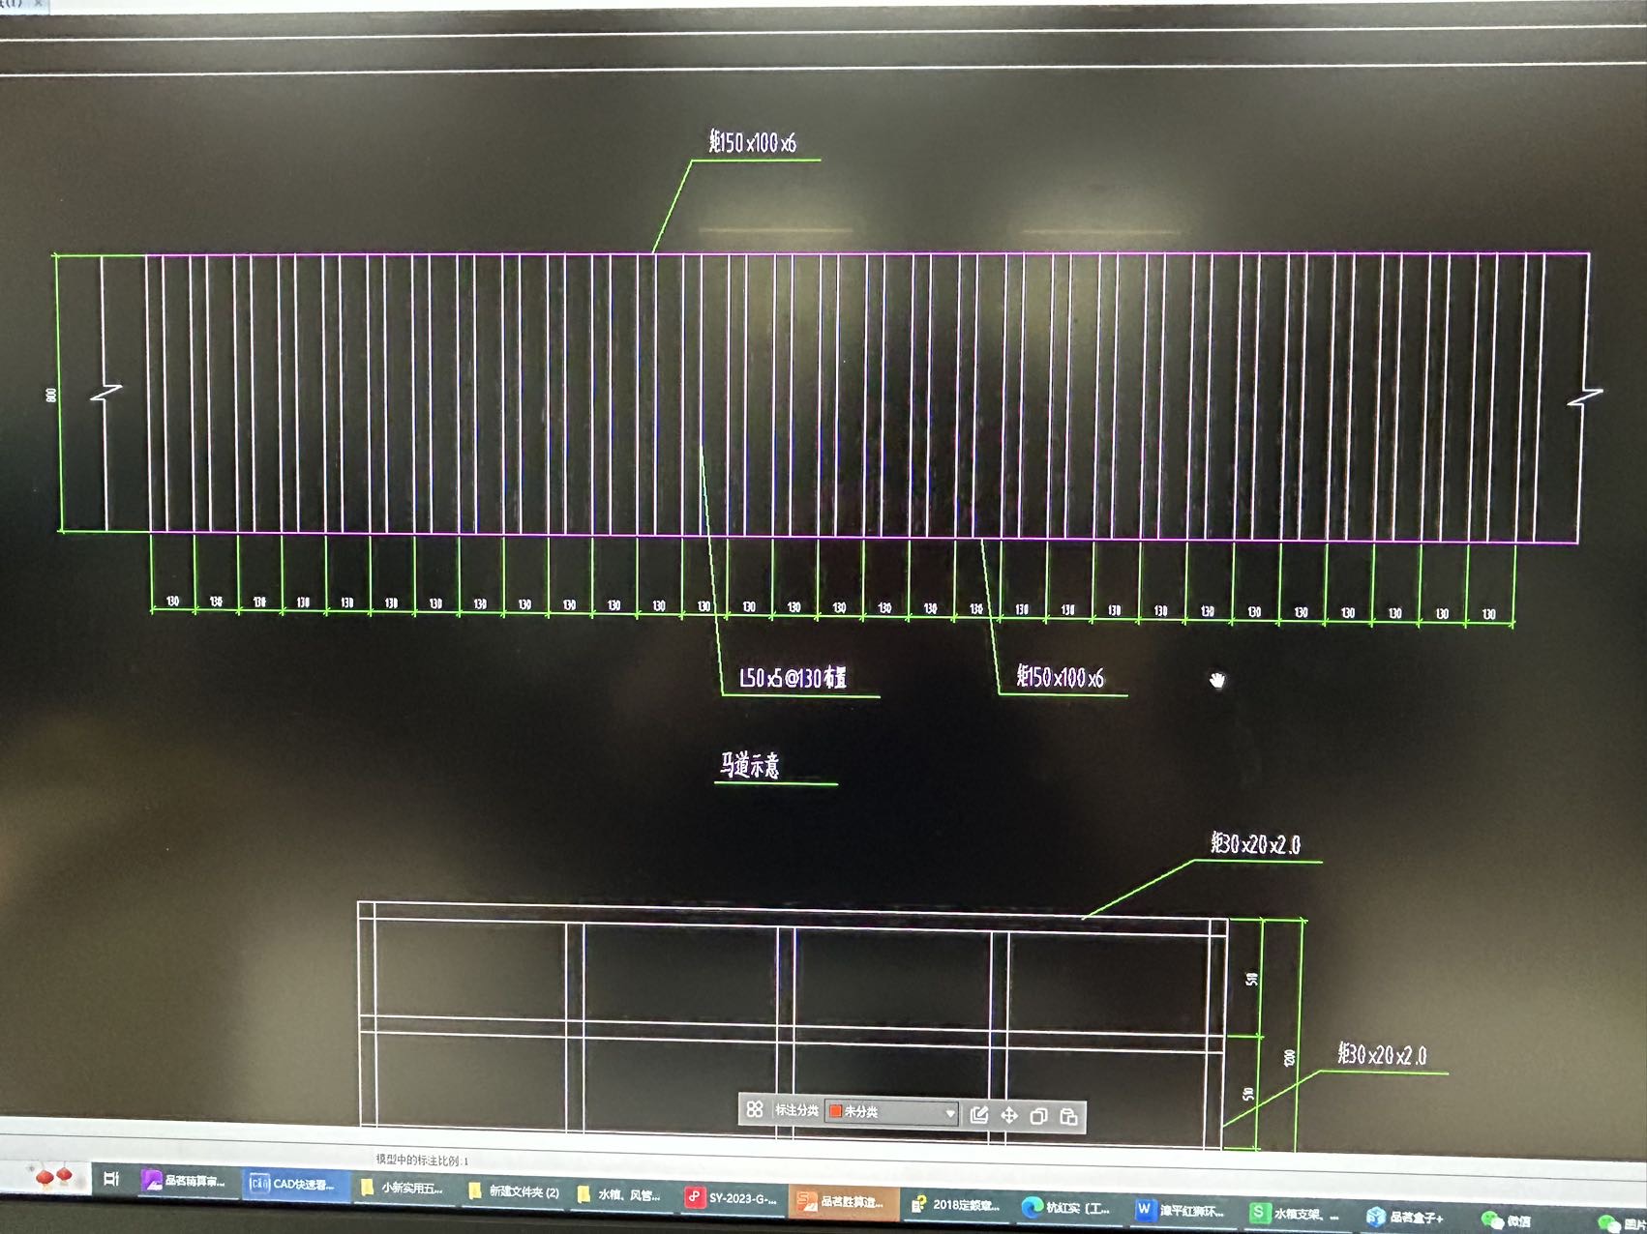
Task: Open the Word document in taskbar
Action: (1181, 1210)
